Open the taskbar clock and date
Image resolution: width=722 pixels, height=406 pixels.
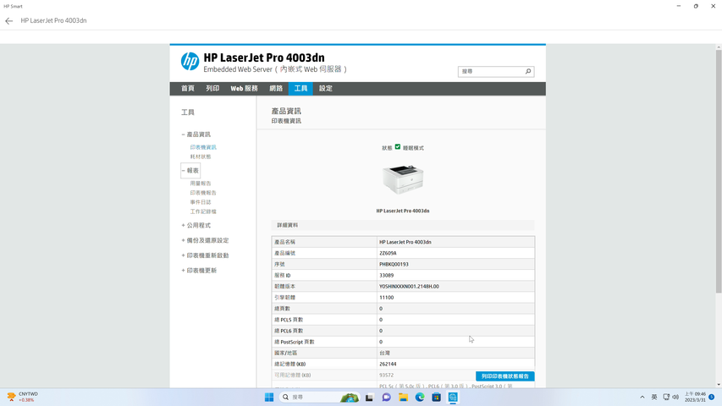pyautogui.click(x=695, y=397)
